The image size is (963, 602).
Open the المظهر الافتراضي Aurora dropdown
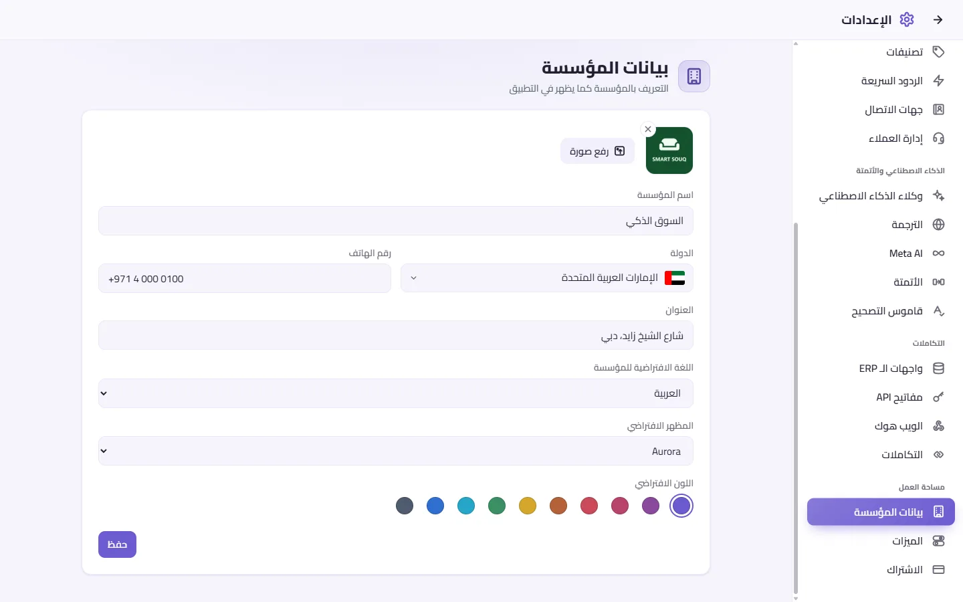click(396, 451)
